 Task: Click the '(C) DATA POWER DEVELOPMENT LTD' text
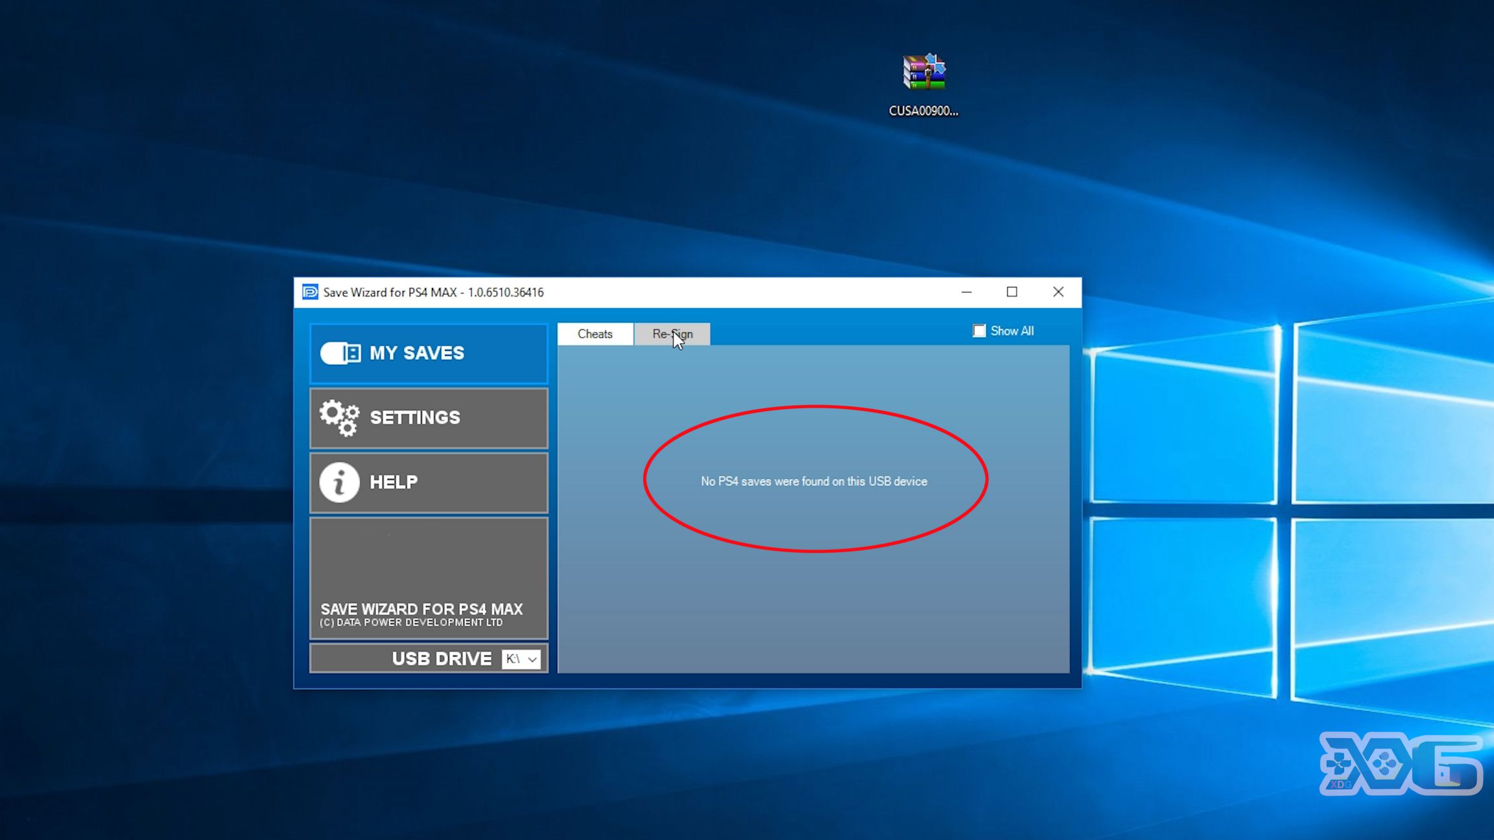point(411,622)
